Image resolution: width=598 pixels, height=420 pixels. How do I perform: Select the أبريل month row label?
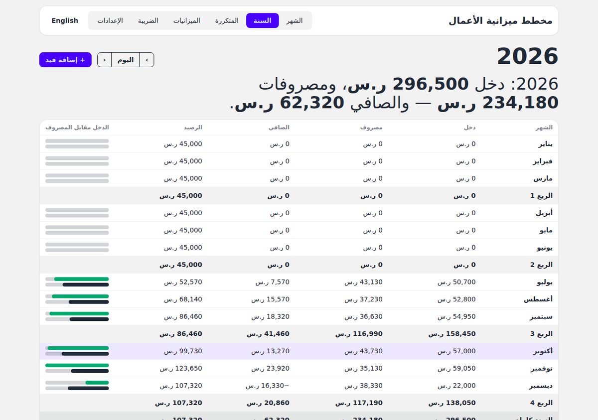click(544, 213)
